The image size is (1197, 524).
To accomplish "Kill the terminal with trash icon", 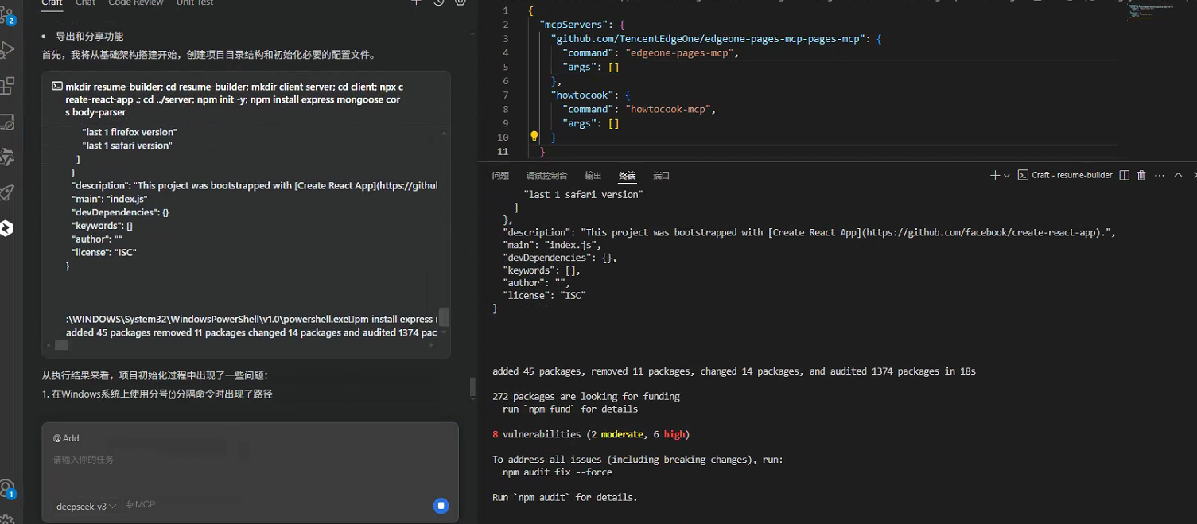I will pos(1141,175).
